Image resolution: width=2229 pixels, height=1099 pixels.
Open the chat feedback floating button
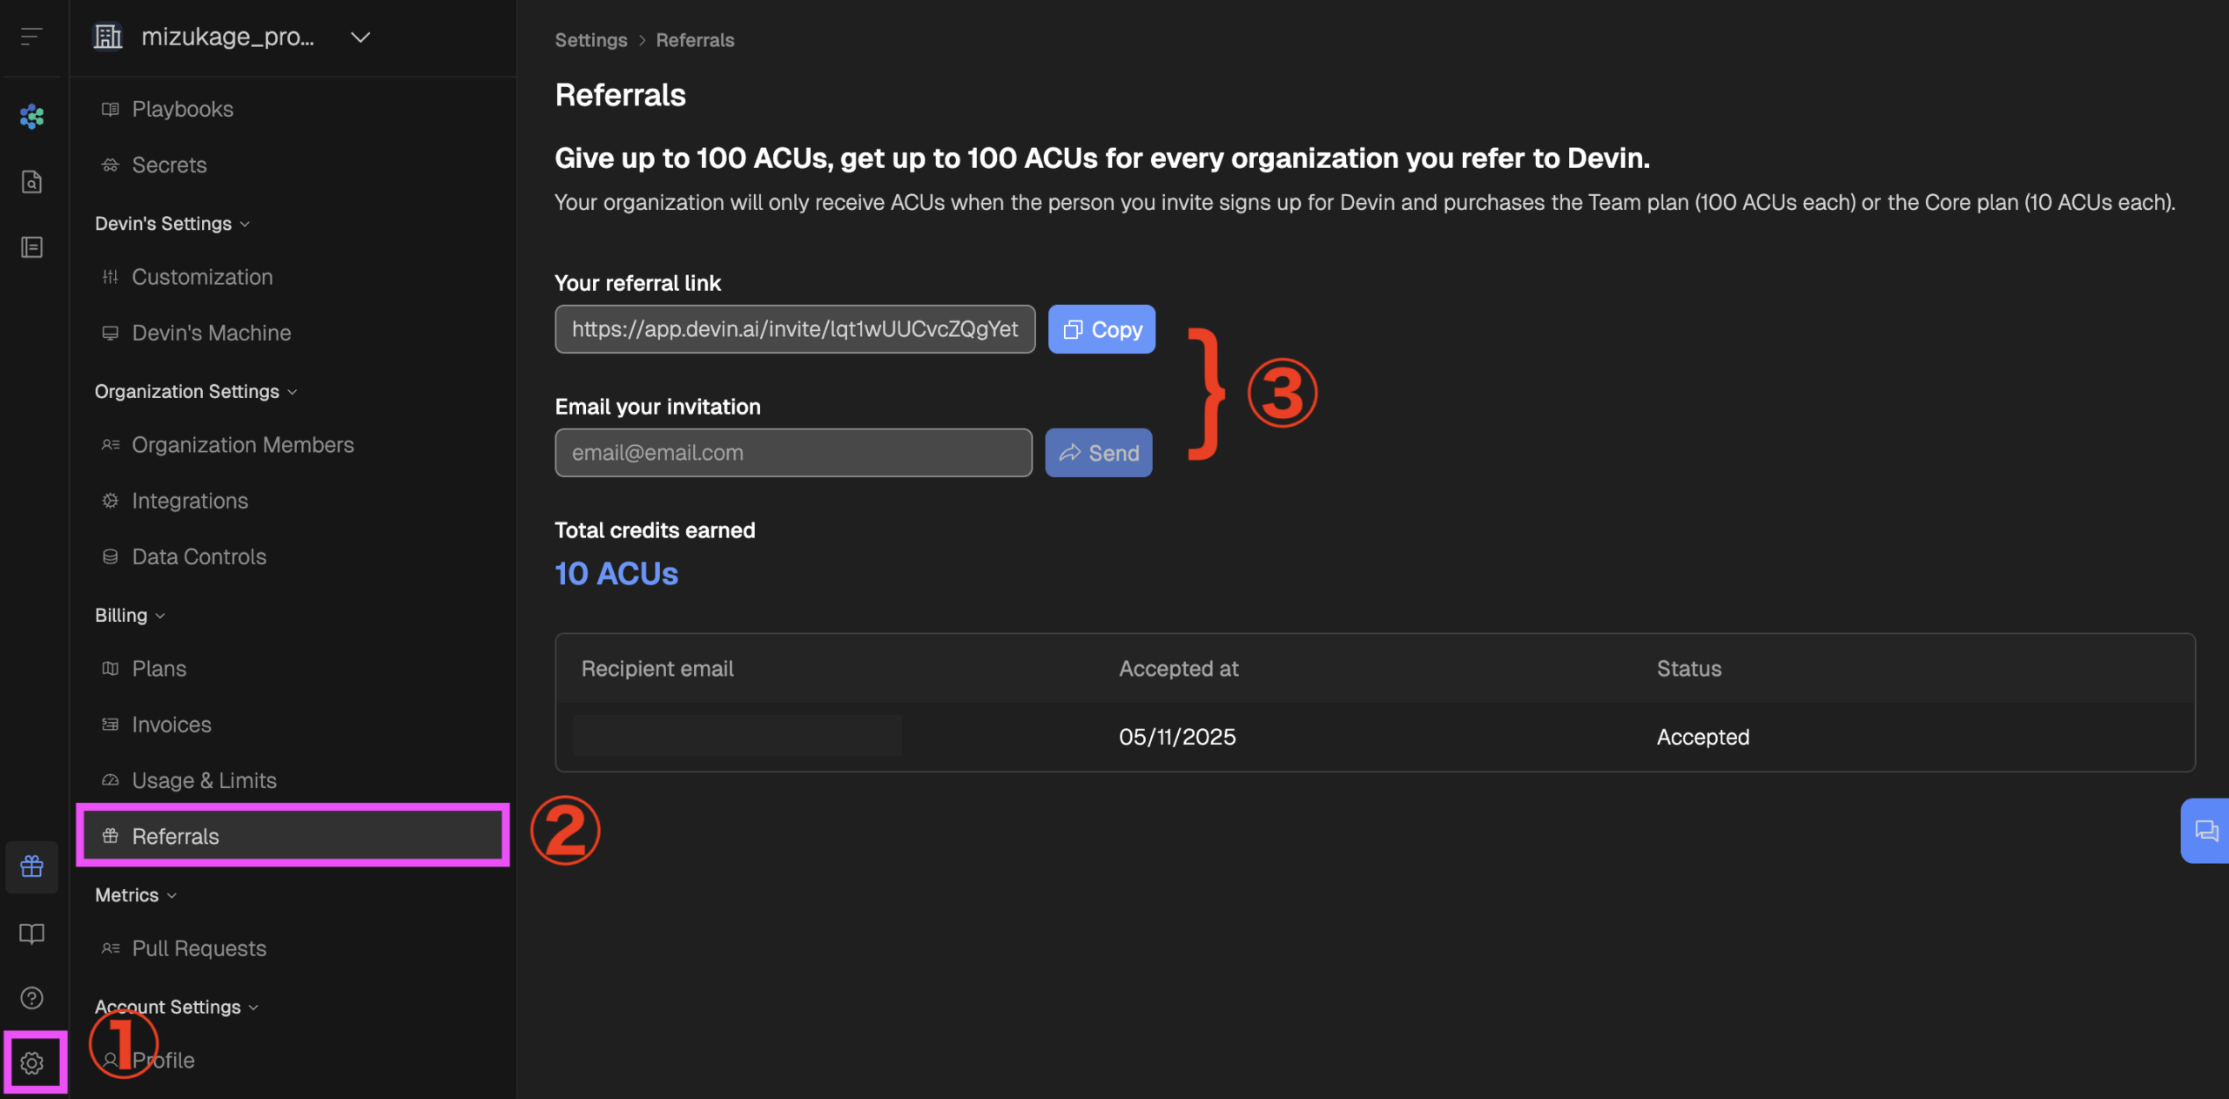click(x=2205, y=831)
